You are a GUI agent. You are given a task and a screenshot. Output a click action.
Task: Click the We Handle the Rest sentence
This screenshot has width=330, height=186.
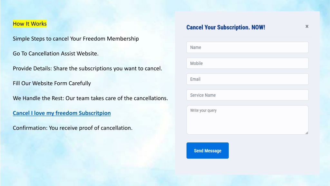click(x=90, y=98)
